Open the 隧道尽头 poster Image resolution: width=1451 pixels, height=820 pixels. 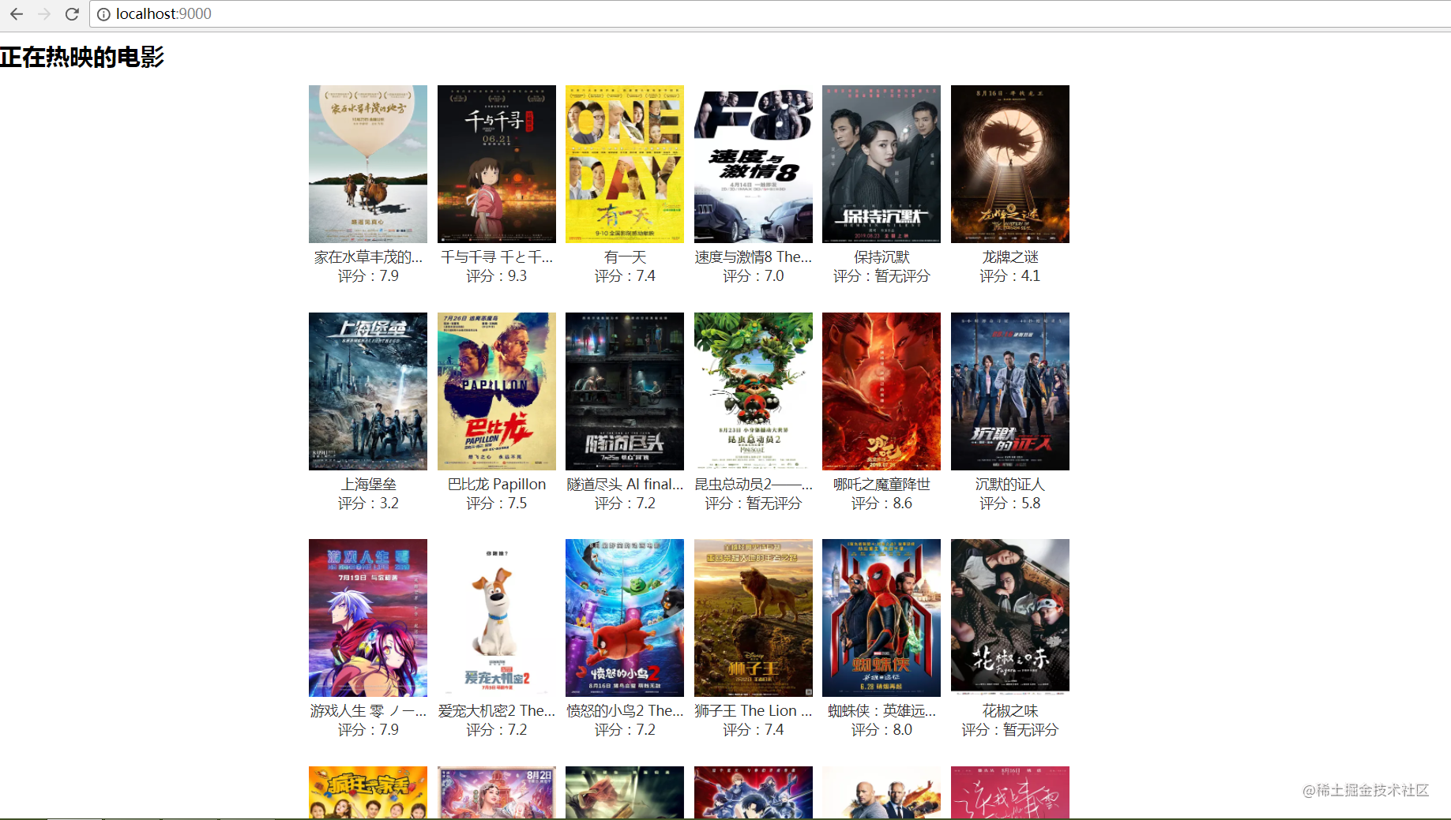coord(625,391)
